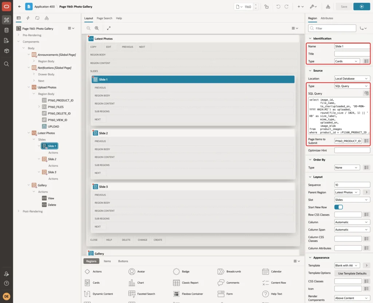
Task: Zoom out the layout view
Action: [x=89, y=28]
